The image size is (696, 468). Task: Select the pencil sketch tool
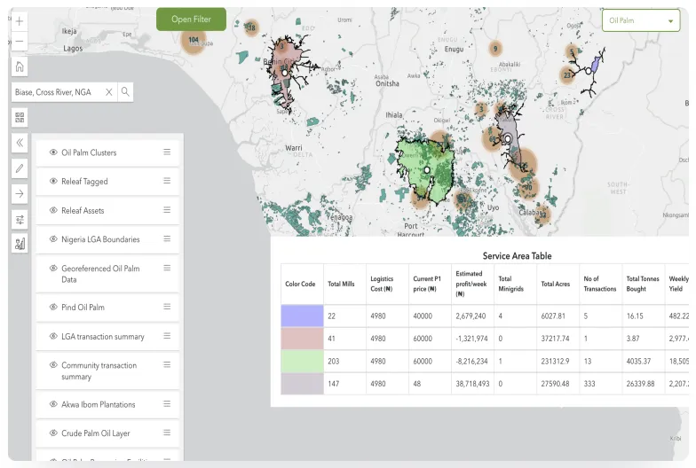tap(20, 168)
